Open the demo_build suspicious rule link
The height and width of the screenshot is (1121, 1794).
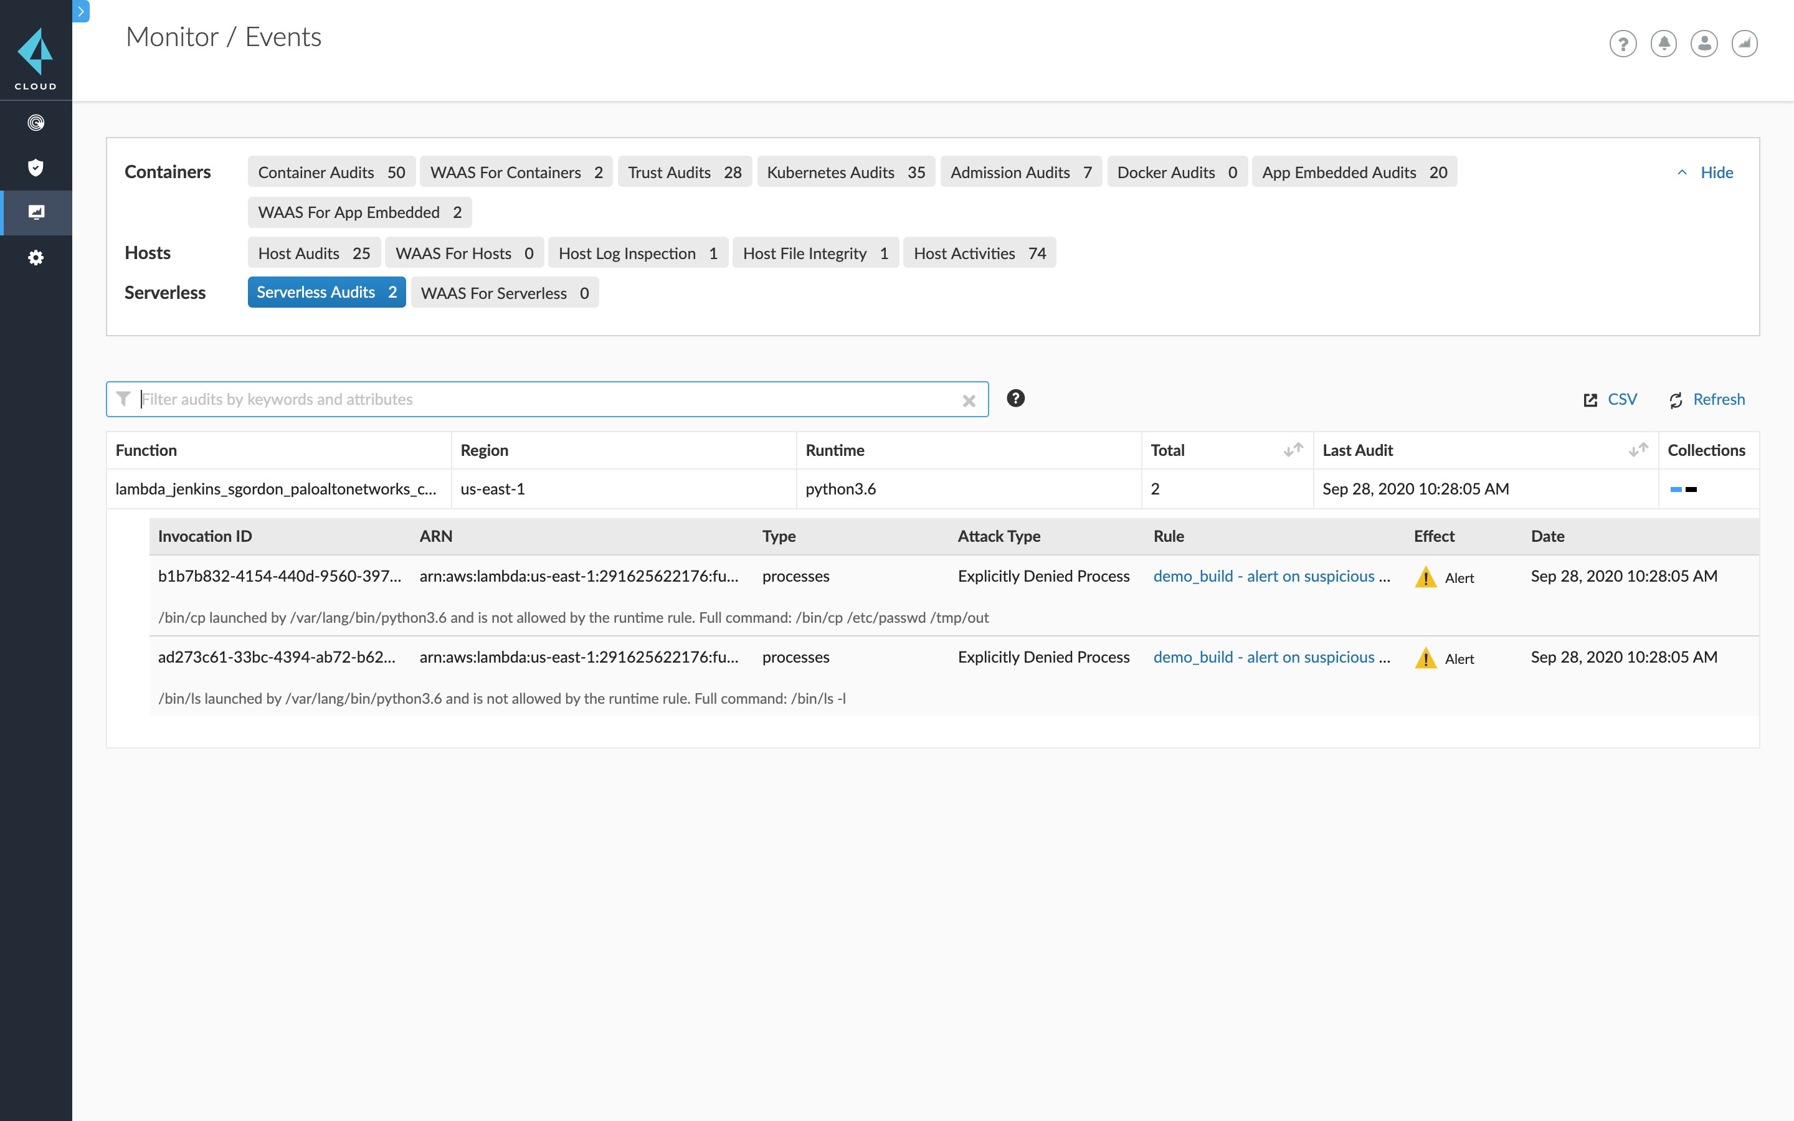[1271, 576]
